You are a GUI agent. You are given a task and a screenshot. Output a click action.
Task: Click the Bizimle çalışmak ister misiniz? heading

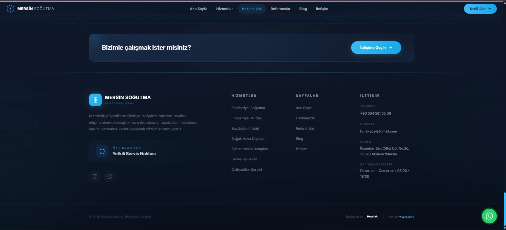tap(146, 48)
